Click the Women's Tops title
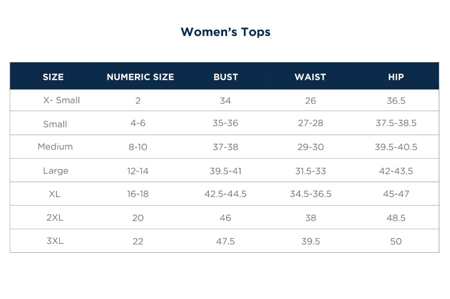Viewport: 450px width, 299px height. click(x=225, y=32)
